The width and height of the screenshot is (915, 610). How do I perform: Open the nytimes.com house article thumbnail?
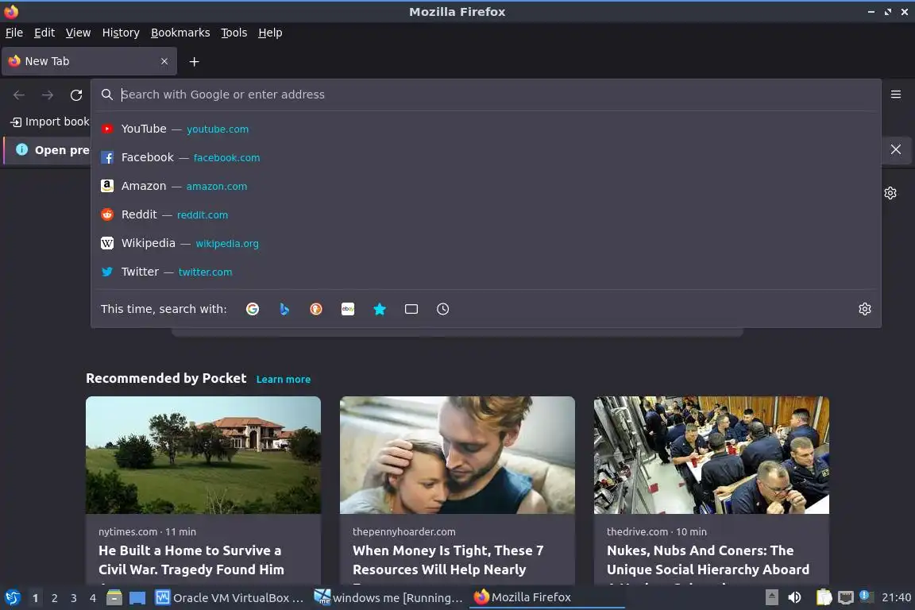click(x=203, y=455)
